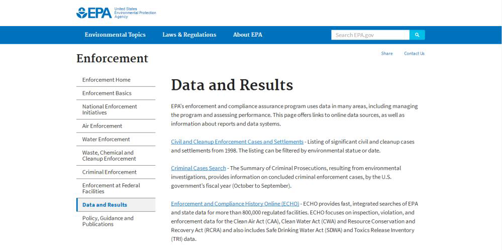
Task: Click the search magnifier button
Action: (x=417, y=35)
